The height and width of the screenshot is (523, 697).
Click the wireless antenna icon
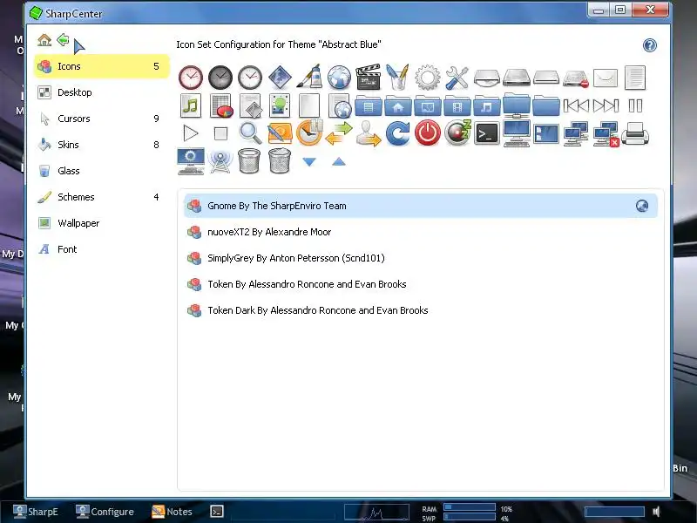(220, 161)
